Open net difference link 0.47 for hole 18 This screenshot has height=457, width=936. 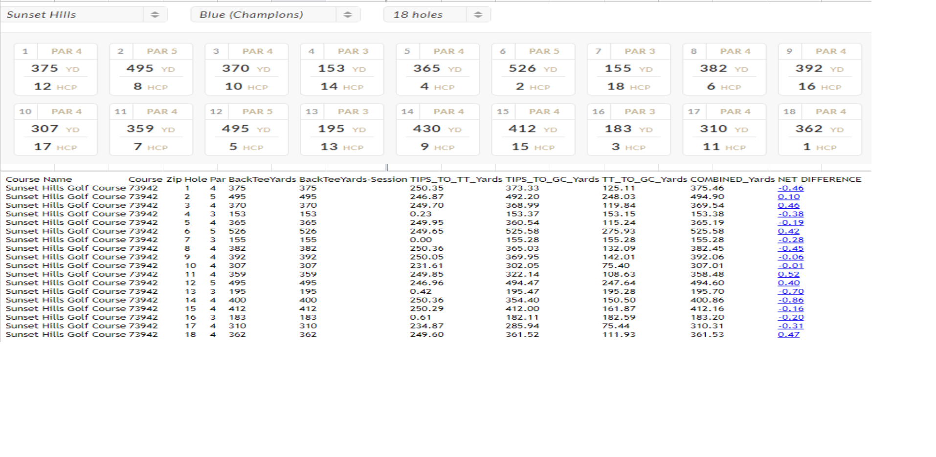tap(789, 335)
